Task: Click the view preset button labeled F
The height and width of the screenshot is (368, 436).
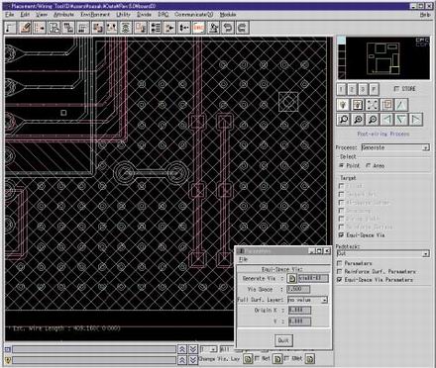Action: click(x=374, y=89)
